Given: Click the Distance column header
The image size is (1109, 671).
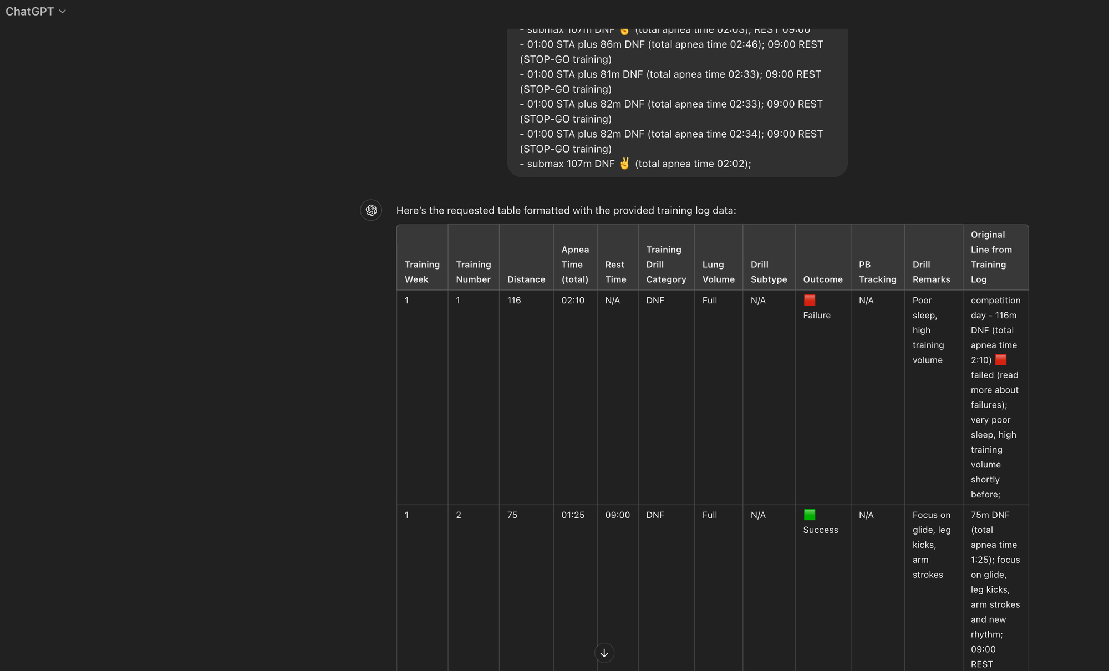Looking at the screenshot, I should pyautogui.click(x=526, y=279).
